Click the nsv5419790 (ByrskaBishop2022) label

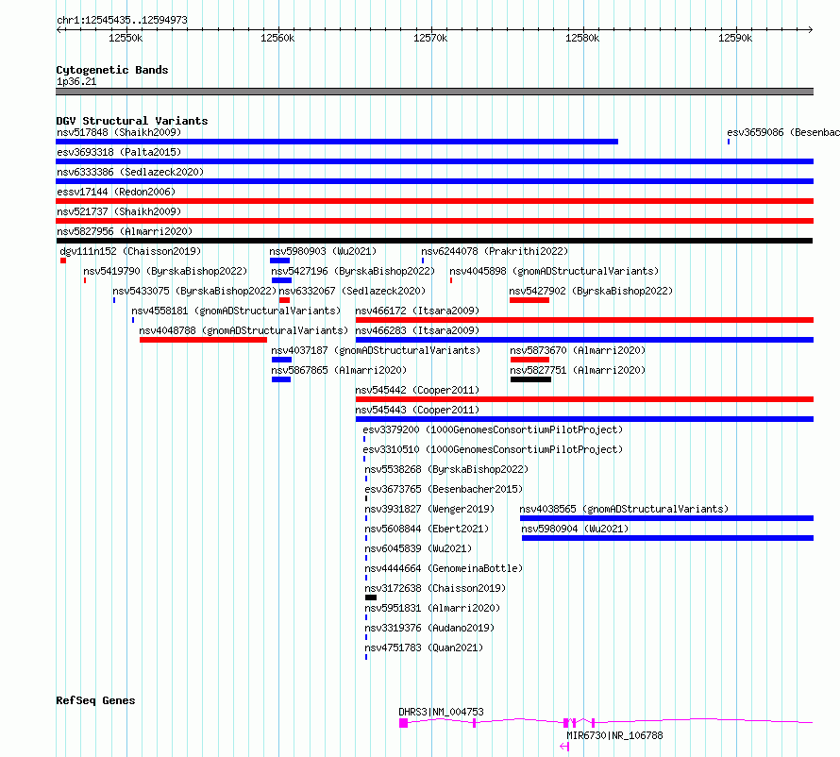[x=165, y=271]
